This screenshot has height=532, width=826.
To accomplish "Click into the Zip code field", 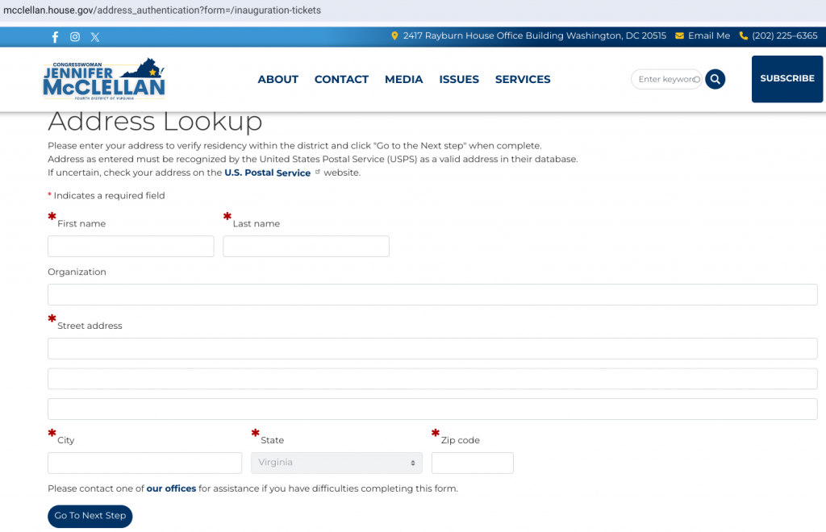I will coord(472,463).
